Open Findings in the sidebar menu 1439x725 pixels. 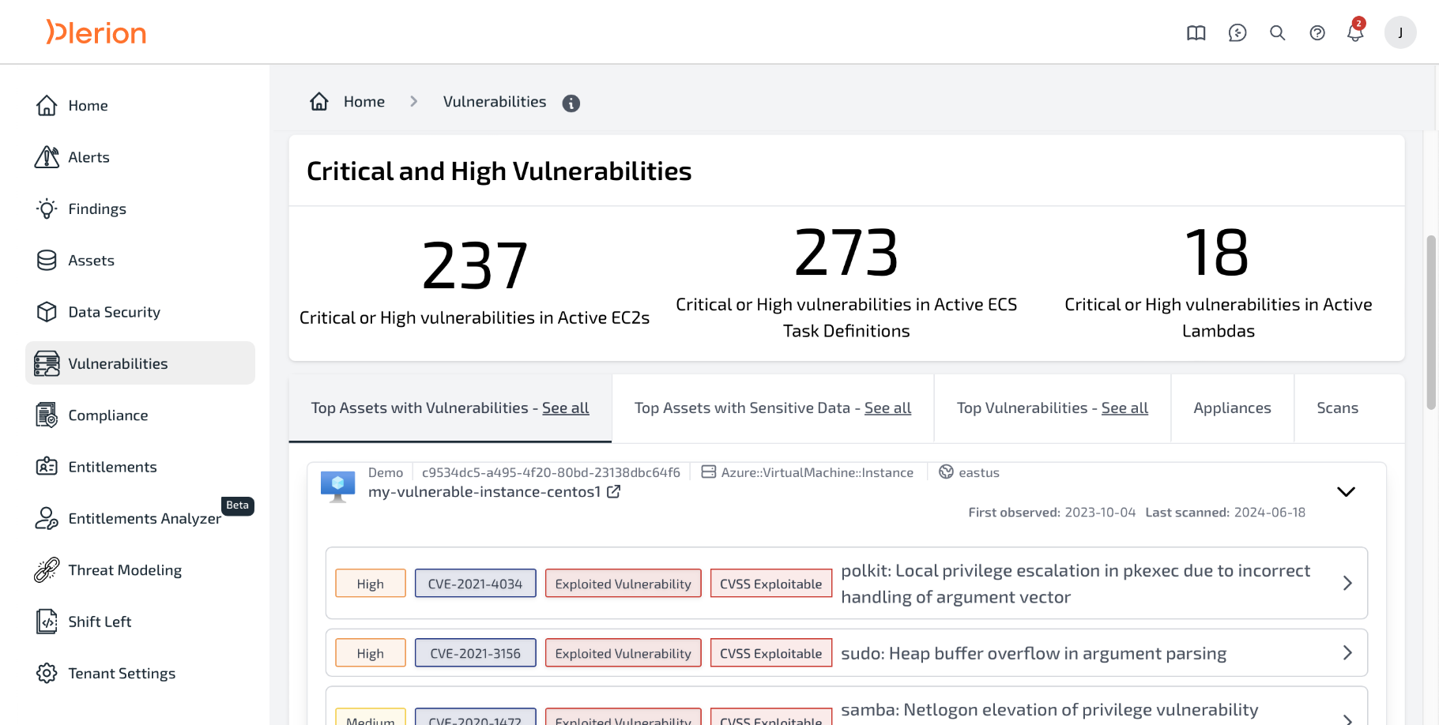[x=140, y=208]
